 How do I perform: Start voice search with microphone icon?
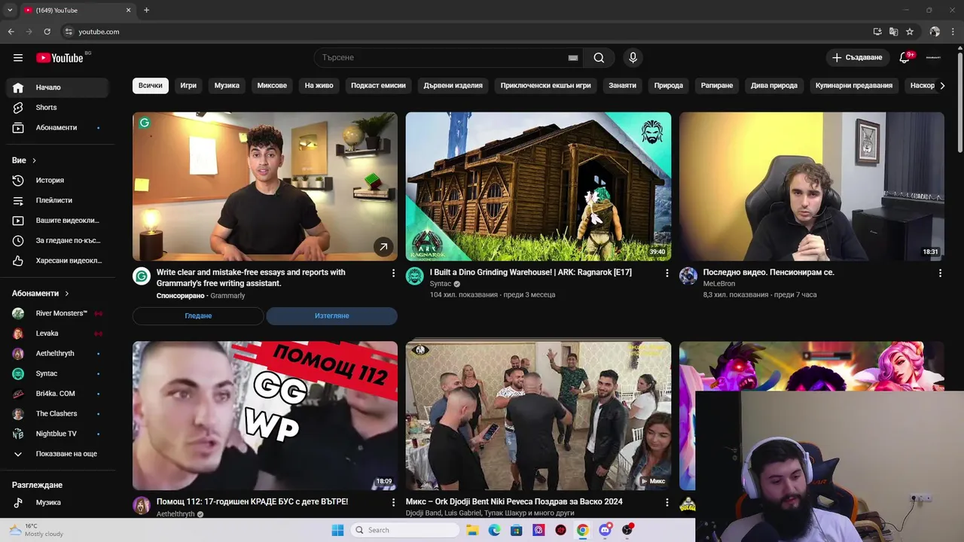(633, 57)
